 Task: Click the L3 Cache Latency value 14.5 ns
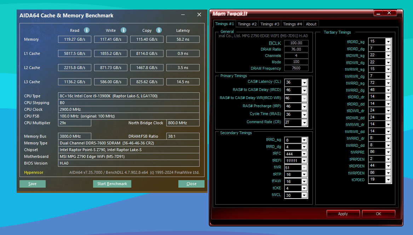pos(183,82)
